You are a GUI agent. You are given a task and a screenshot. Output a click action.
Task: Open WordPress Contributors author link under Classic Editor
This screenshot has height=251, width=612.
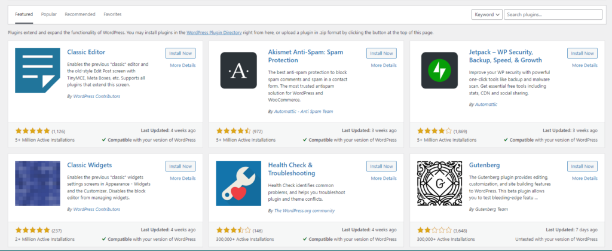coord(96,96)
